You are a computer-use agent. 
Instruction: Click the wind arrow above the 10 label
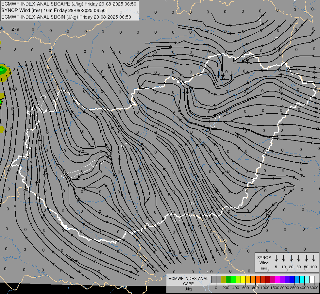[284, 258]
